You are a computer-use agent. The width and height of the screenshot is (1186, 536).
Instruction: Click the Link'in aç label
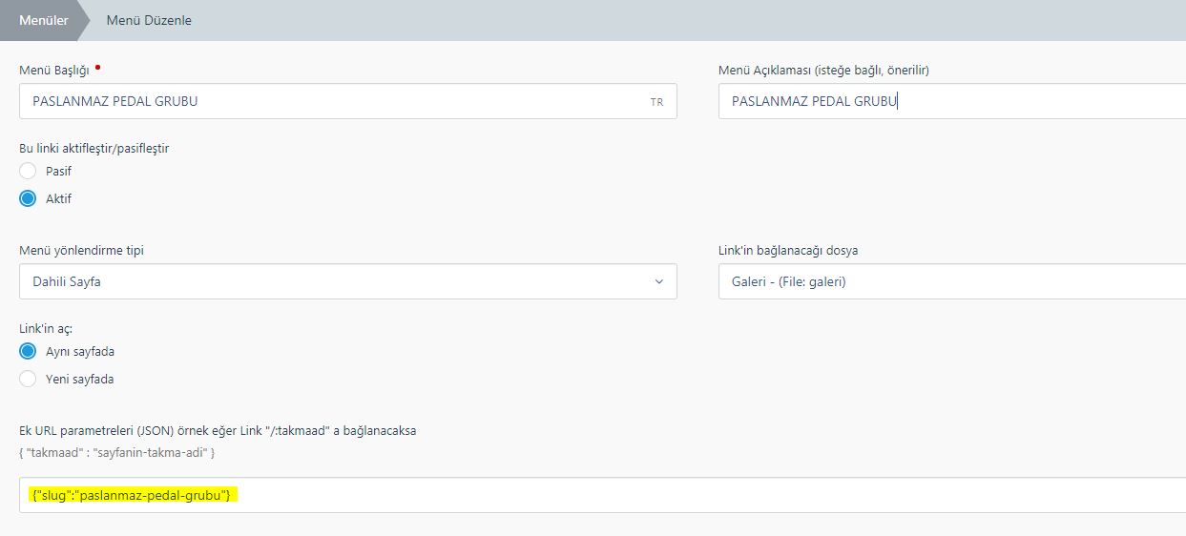pyautogui.click(x=39, y=328)
